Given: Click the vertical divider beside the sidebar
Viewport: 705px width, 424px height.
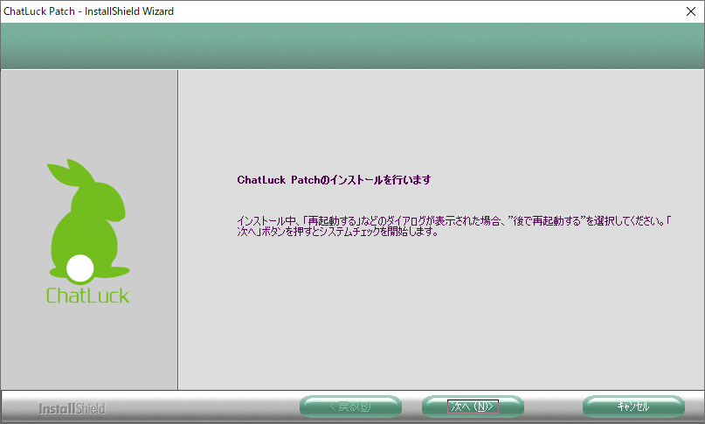Looking at the screenshot, I should click(x=178, y=229).
